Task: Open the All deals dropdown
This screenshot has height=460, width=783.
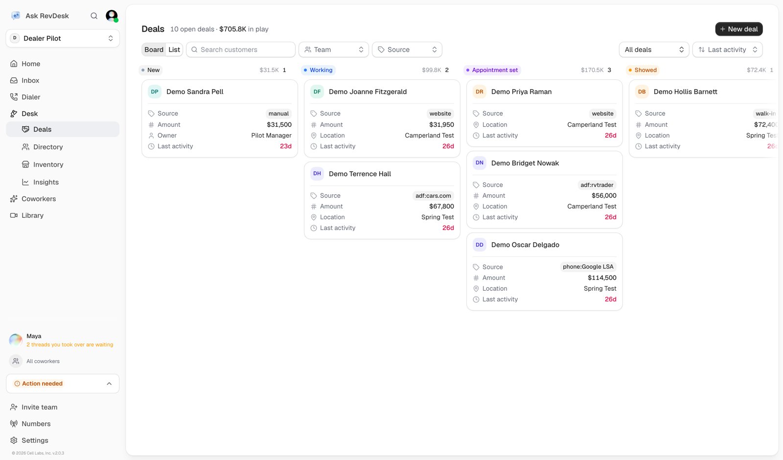Action: point(654,49)
